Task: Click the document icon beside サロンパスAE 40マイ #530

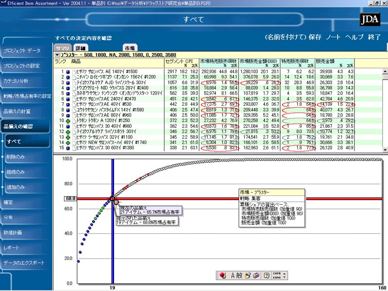Action: (x=74, y=104)
